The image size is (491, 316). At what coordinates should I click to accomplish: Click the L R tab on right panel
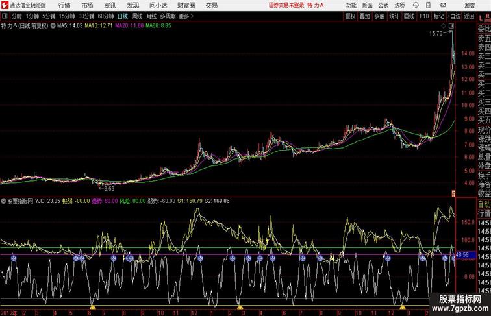[x=485, y=18]
